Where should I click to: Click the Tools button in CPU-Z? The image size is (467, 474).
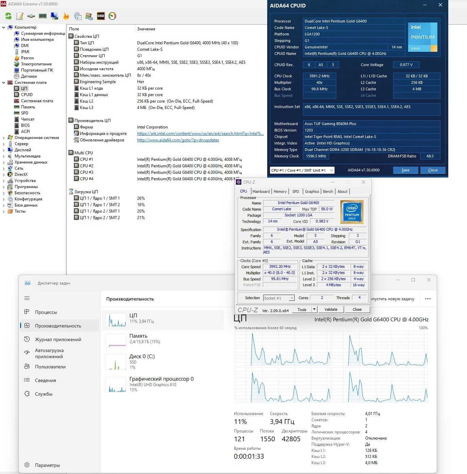[302, 309]
